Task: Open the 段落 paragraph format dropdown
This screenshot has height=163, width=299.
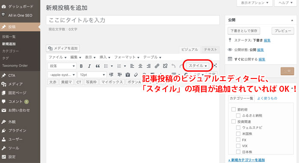Action: 62,66
